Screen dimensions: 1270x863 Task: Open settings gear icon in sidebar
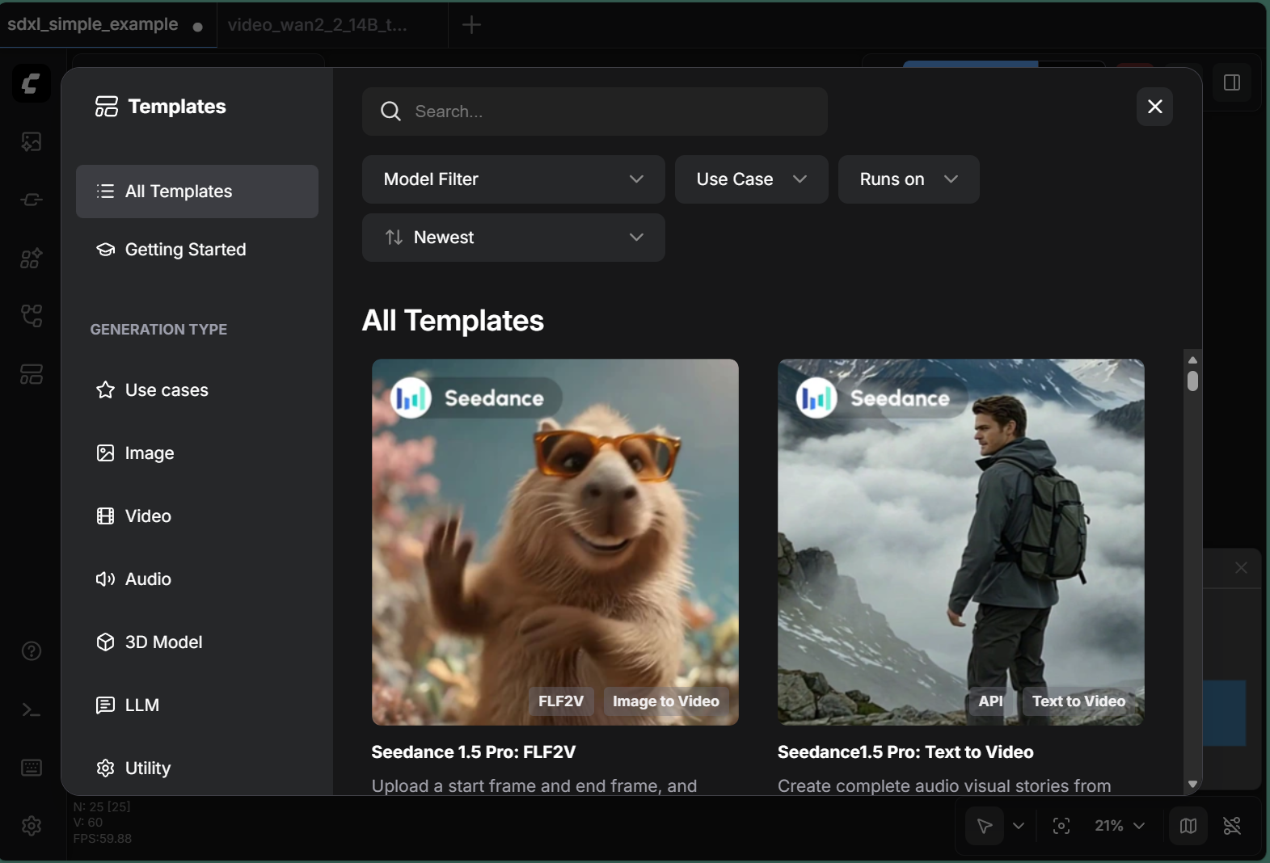coord(32,826)
